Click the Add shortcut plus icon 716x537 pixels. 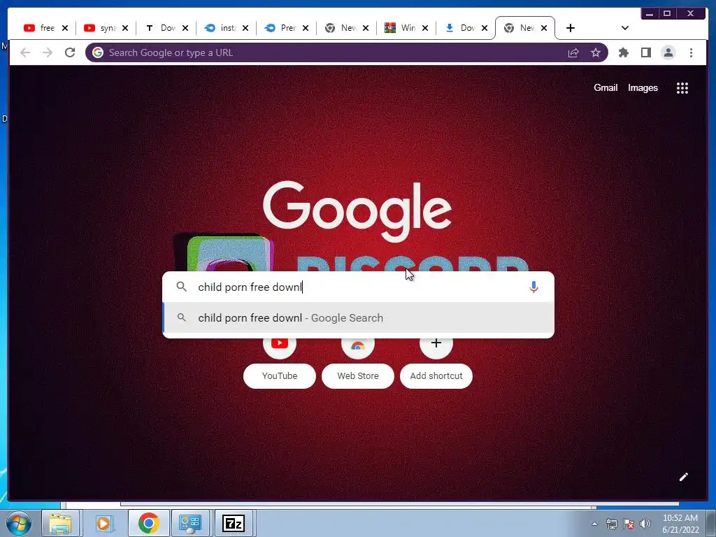pos(436,343)
